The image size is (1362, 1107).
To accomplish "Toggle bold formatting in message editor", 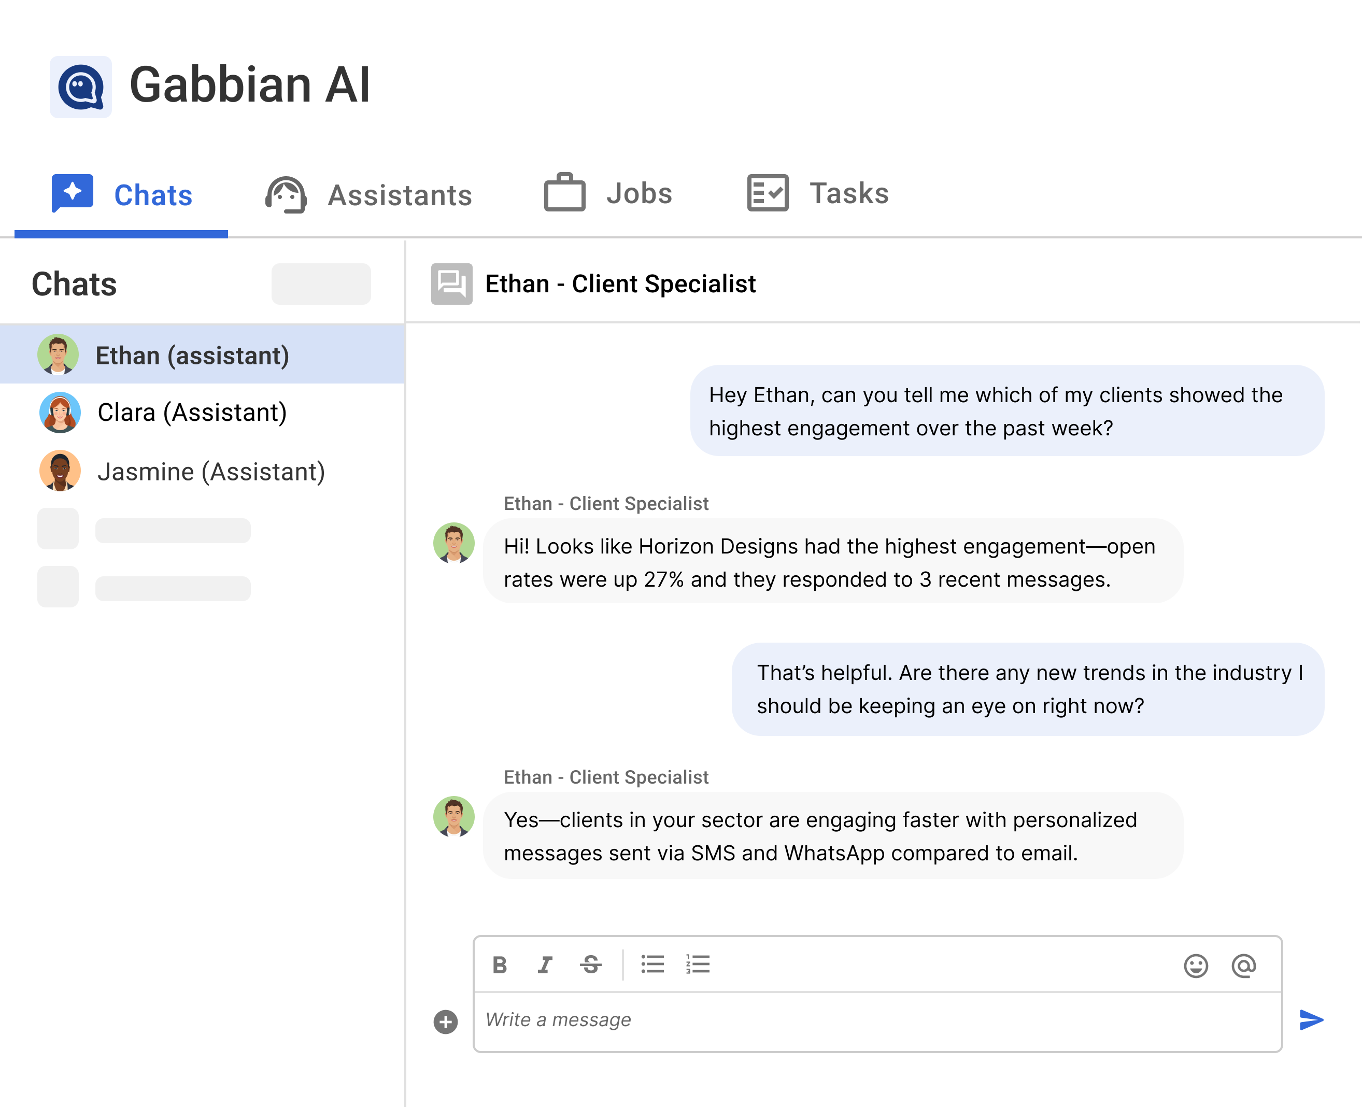I will (x=500, y=965).
